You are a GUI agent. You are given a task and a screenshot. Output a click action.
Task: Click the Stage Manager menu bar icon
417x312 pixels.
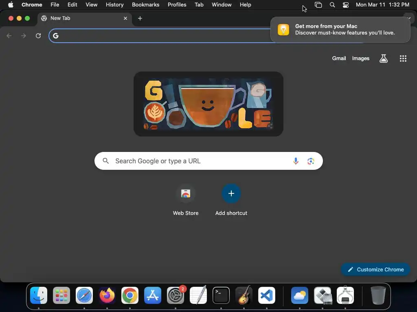[x=318, y=4]
